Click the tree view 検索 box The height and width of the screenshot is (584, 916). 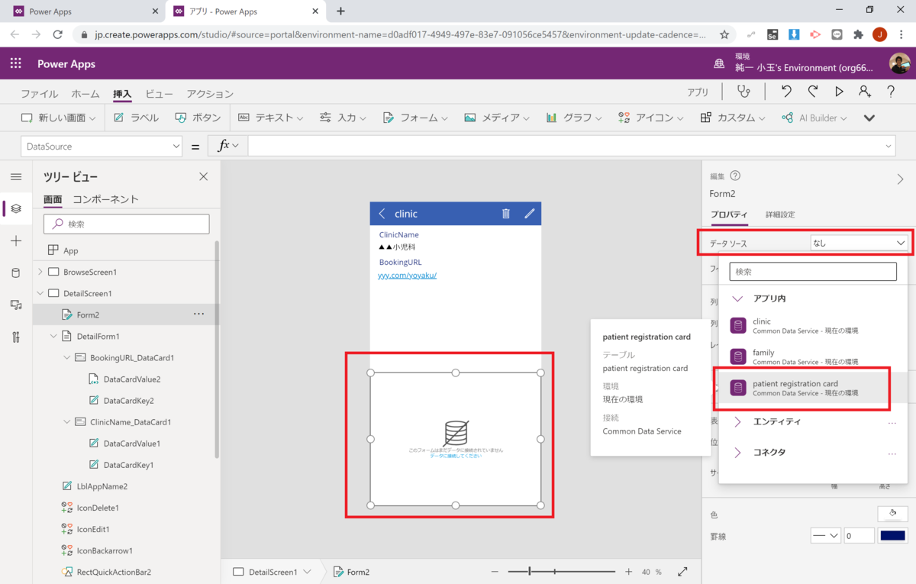[127, 224]
